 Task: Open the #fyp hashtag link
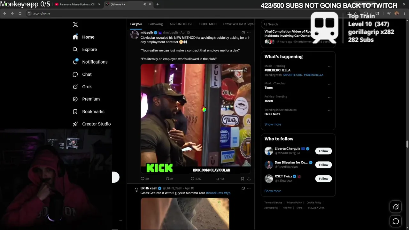(227, 193)
